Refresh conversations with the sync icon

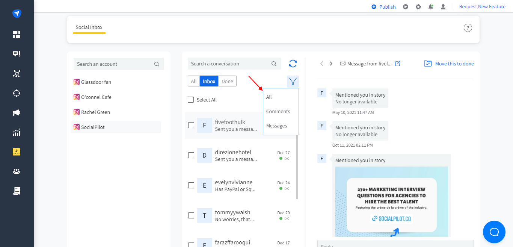pyautogui.click(x=293, y=64)
